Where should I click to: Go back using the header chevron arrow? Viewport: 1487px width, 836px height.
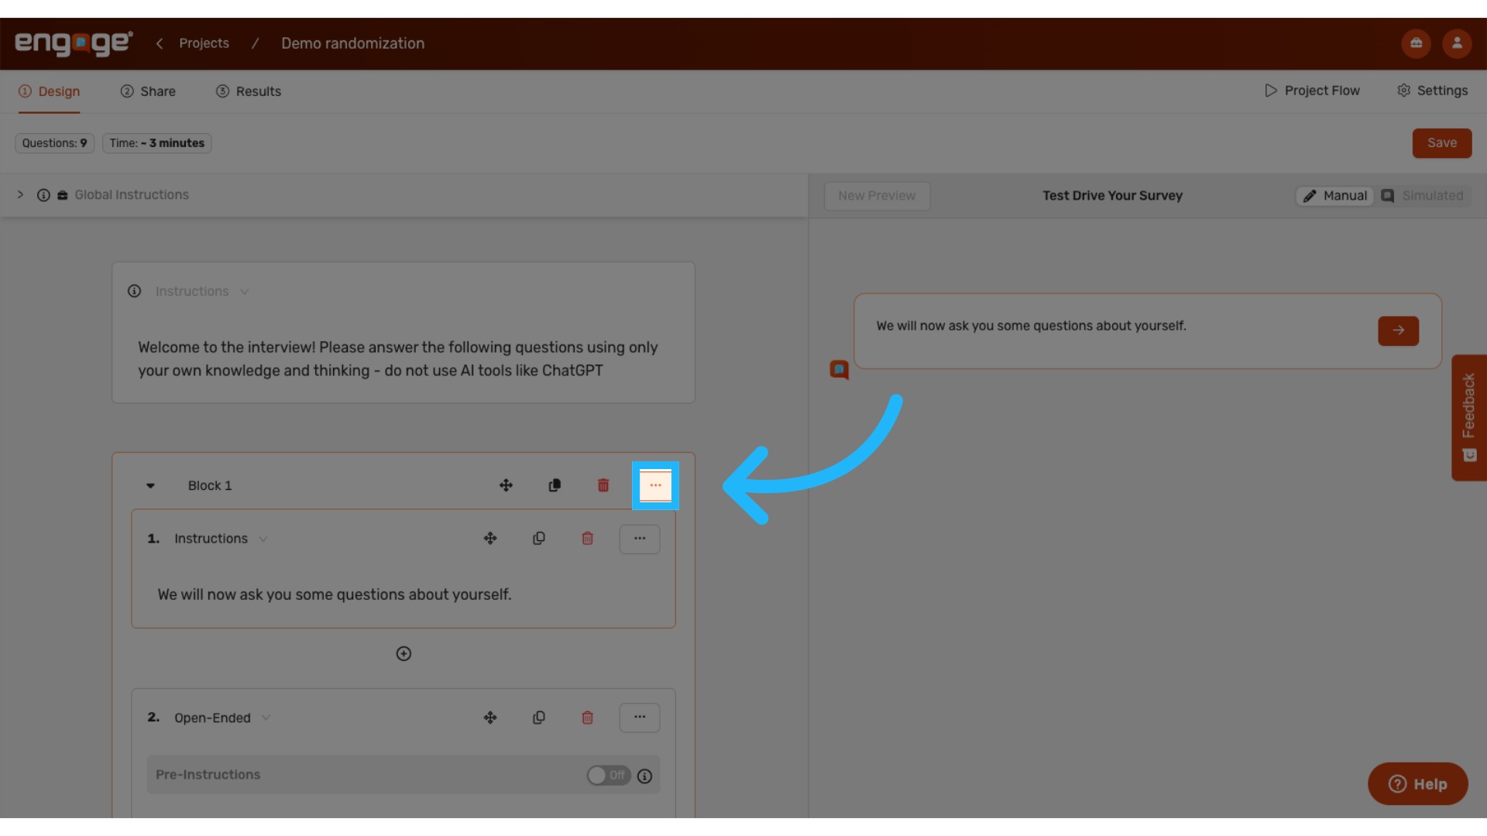[x=160, y=43]
